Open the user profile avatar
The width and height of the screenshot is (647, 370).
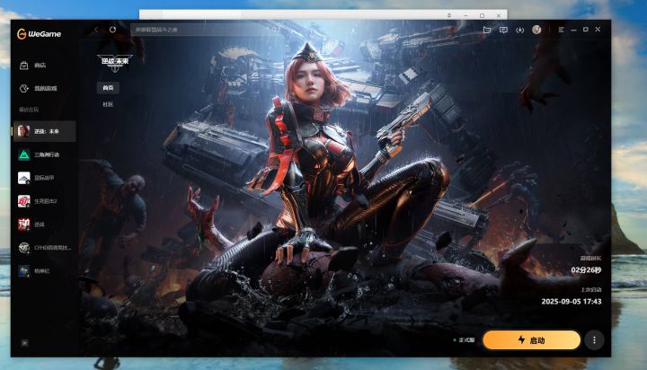coord(536,30)
